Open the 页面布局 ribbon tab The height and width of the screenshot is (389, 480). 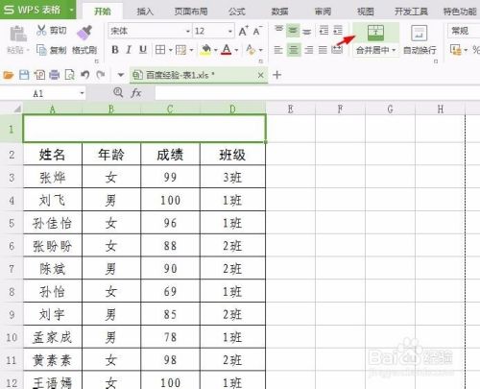click(191, 12)
